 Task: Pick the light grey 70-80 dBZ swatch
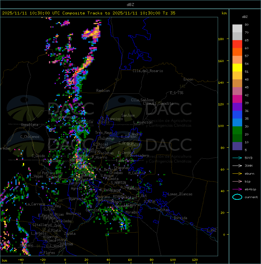237,29
